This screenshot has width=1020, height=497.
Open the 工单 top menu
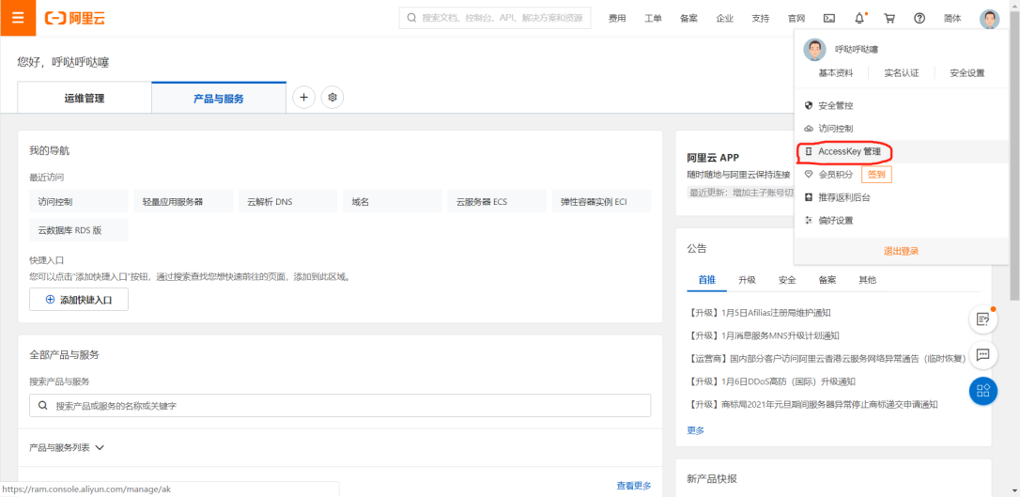pos(653,18)
